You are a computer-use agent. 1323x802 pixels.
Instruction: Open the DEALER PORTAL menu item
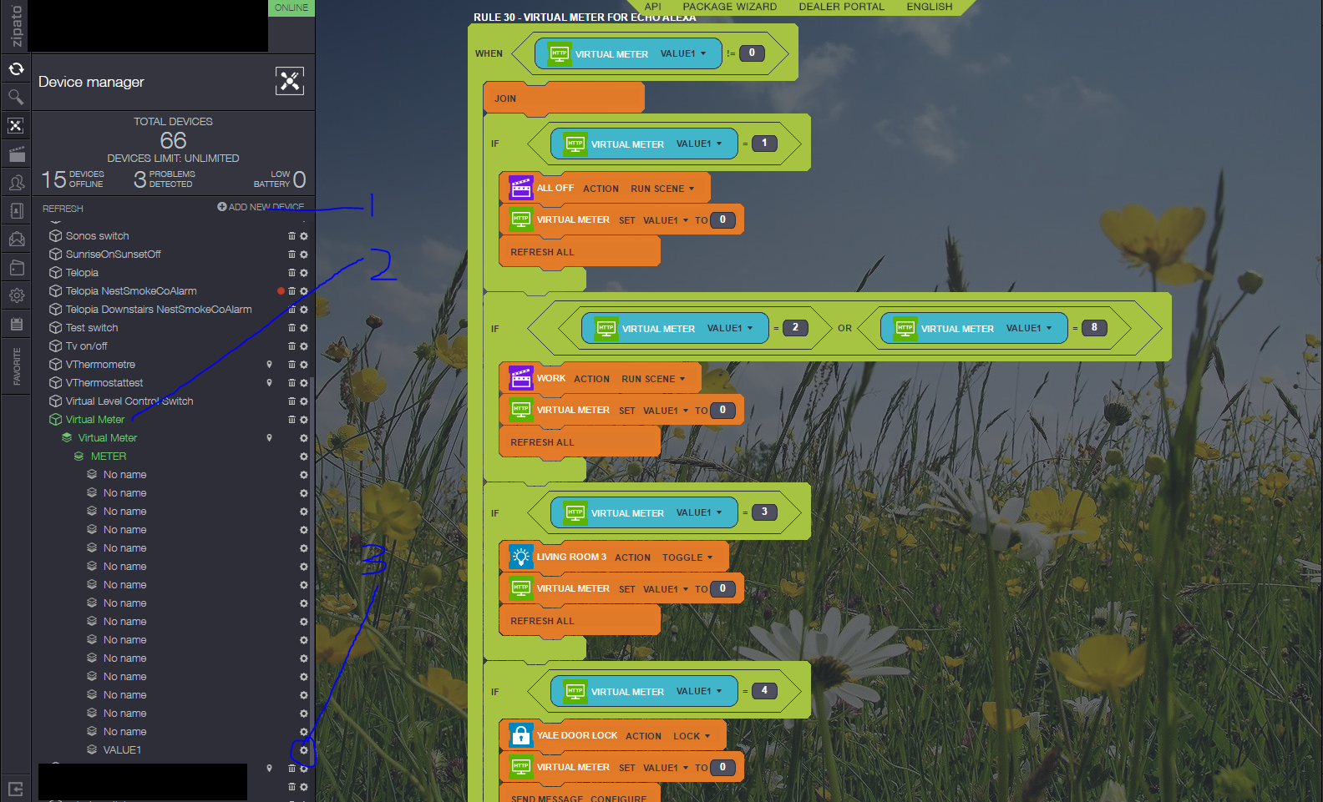[x=841, y=7]
